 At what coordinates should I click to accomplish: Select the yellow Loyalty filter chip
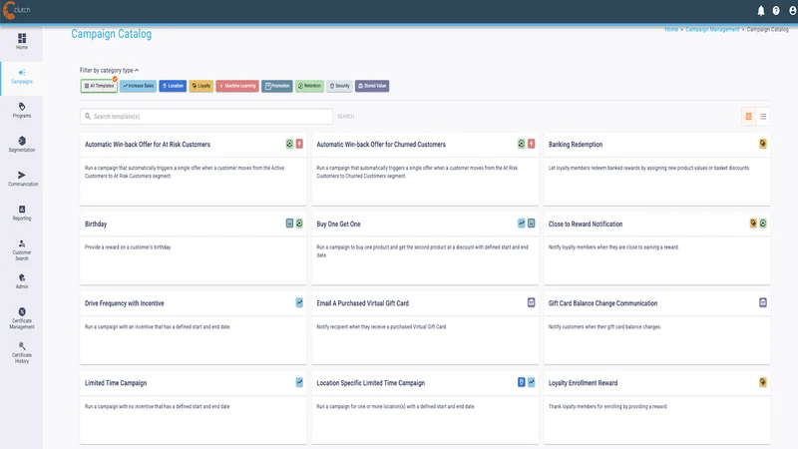(x=201, y=86)
